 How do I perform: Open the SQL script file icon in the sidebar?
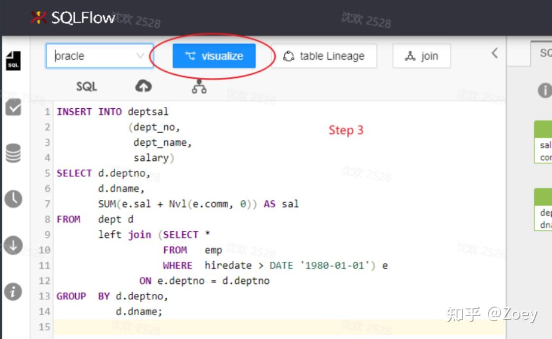coord(12,61)
